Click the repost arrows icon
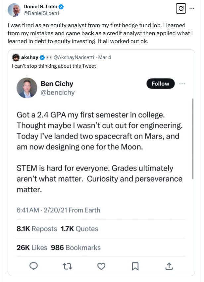 pos(68,266)
